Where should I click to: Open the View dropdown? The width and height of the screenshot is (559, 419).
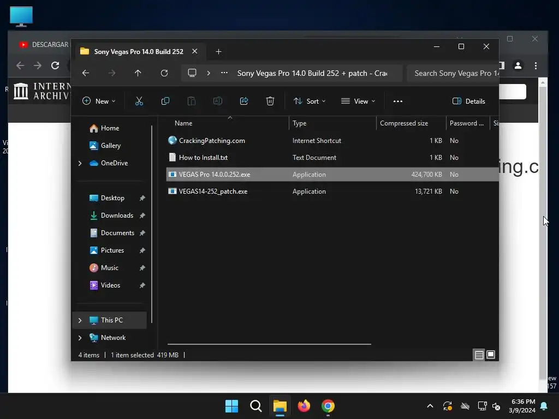[358, 101]
